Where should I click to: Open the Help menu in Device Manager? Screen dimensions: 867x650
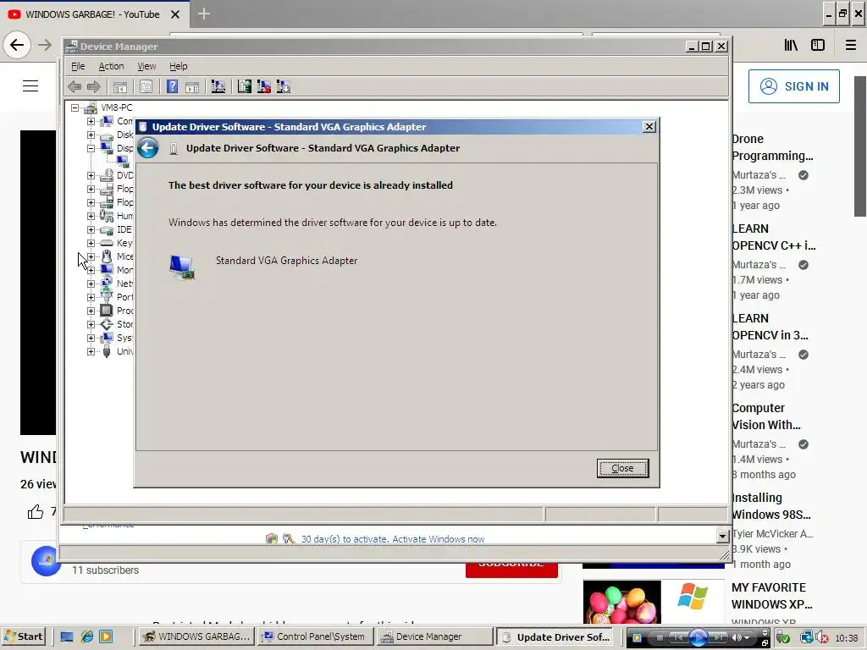178,66
